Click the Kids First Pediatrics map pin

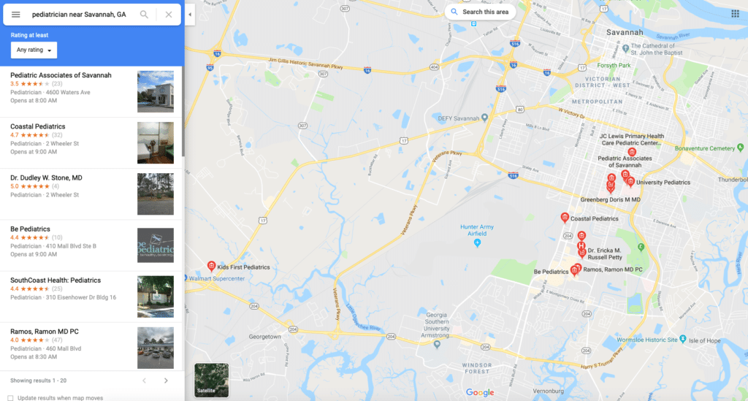[211, 266]
